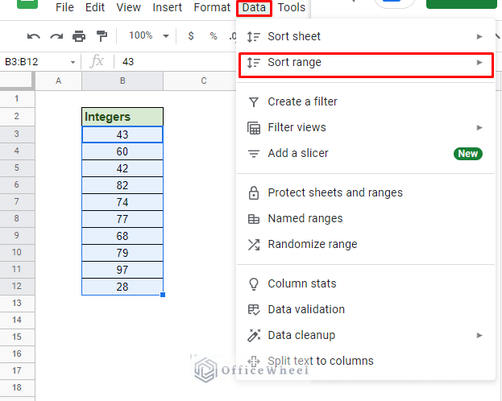502x401 pixels.
Task: Click the green New badge
Action: (467, 154)
